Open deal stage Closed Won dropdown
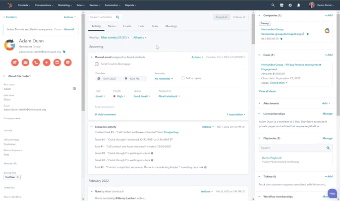This screenshot has height=201, width=340. point(278,83)
